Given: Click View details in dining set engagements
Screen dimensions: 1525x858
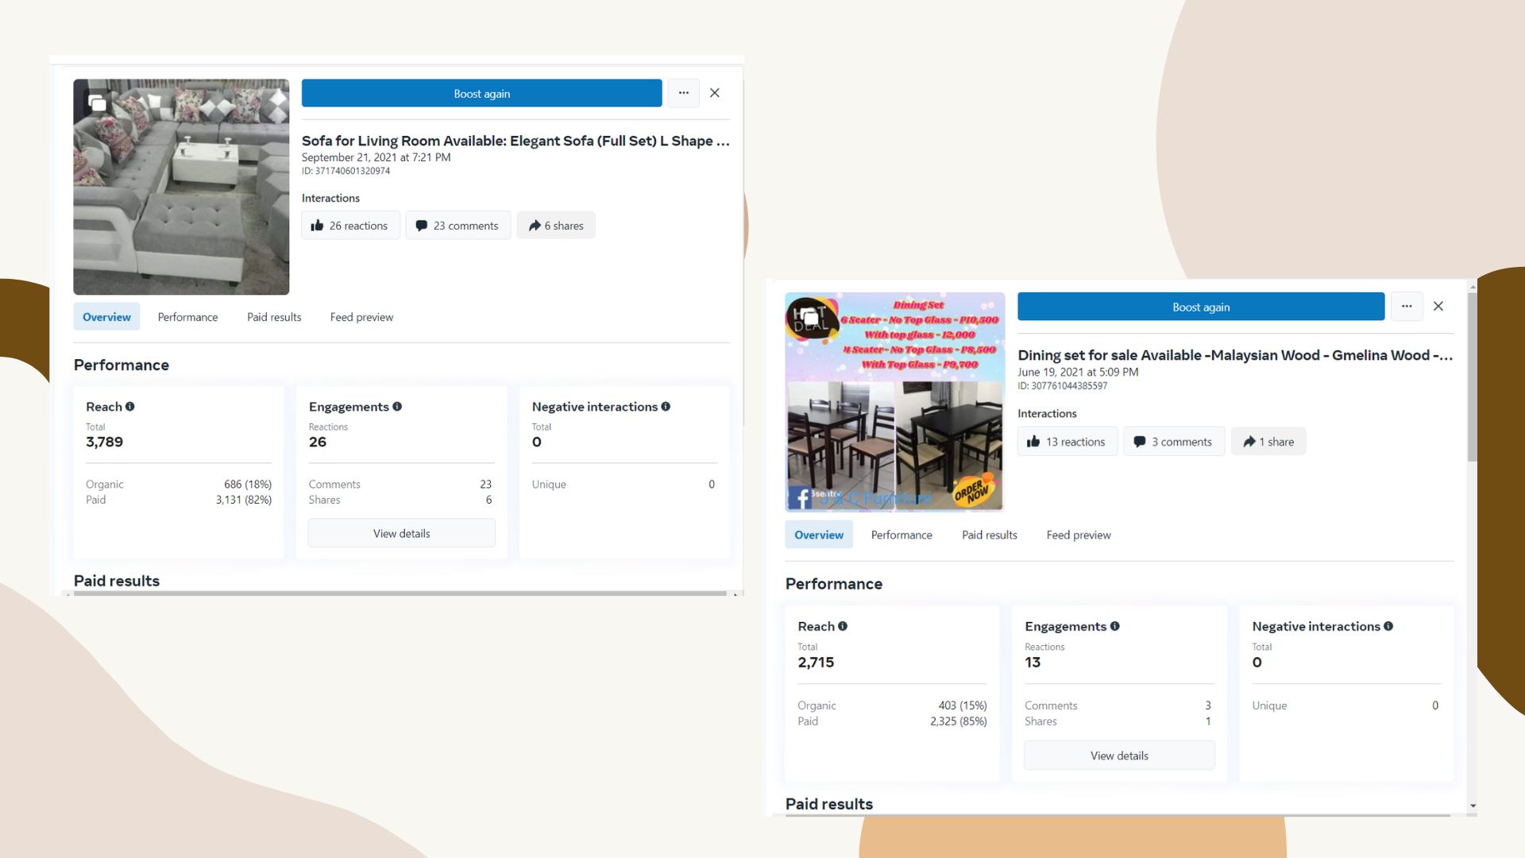Looking at the screenshot, I should click(1119, 756).
